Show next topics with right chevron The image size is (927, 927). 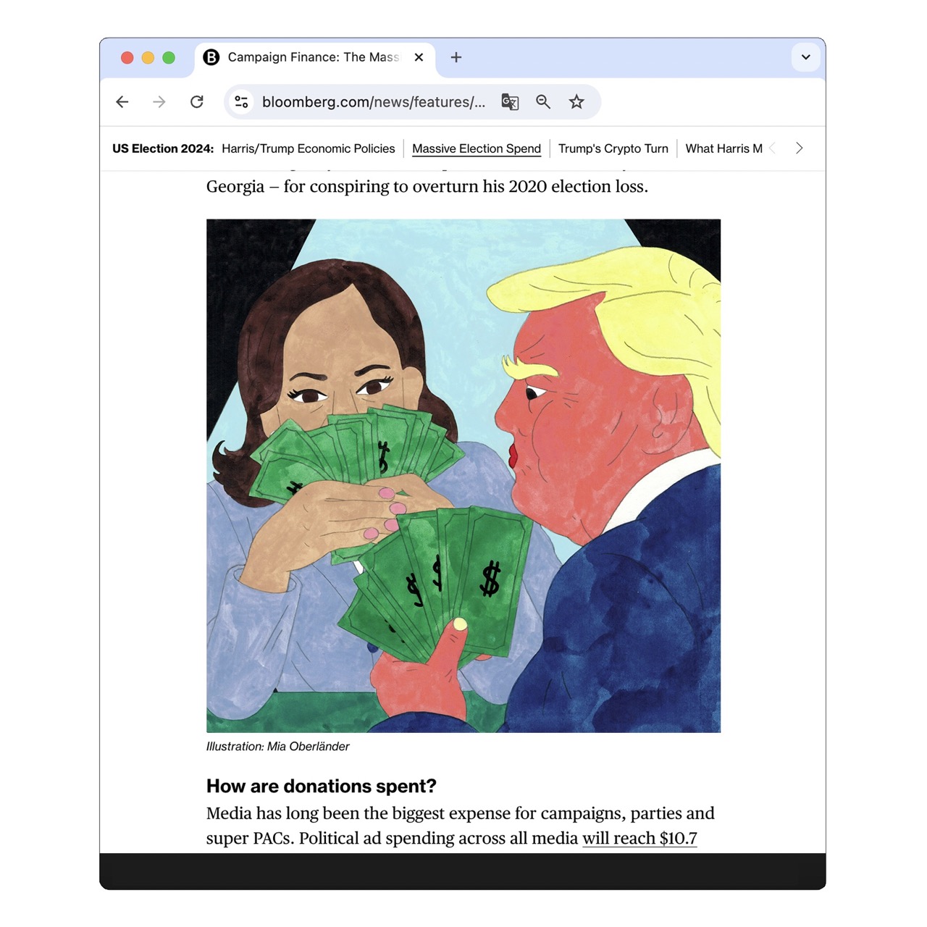point(799,148)
